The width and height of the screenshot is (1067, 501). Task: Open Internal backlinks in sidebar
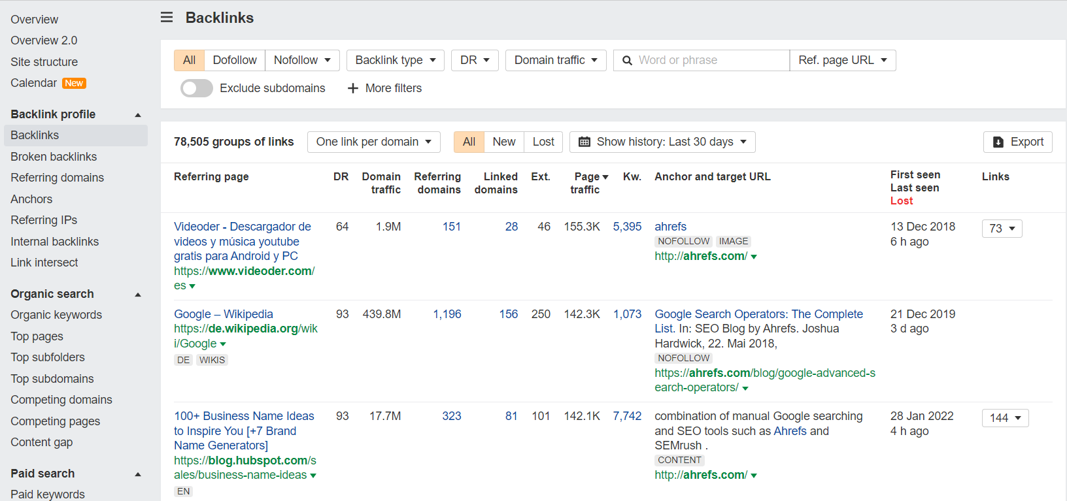coord(54,242)
